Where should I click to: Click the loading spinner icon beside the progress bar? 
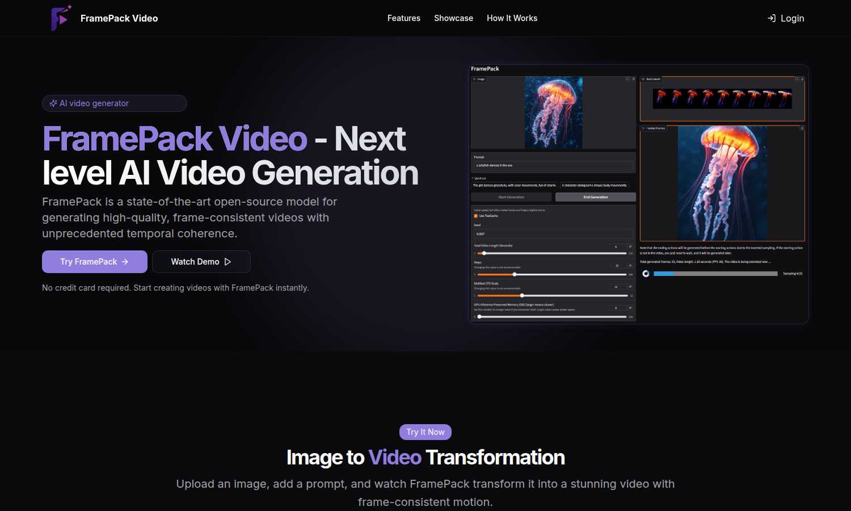(x=646, y=274)
